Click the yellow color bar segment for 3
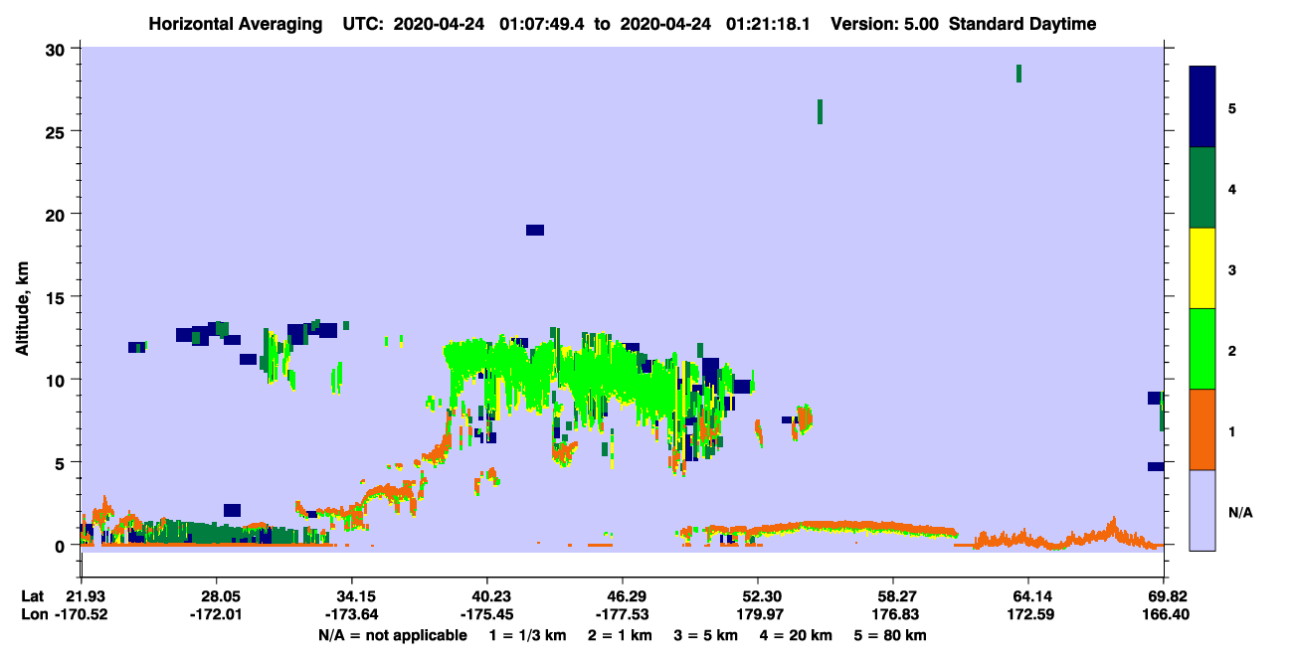The height and width of the screenshot is (663, 1293). click(1202, 268)
